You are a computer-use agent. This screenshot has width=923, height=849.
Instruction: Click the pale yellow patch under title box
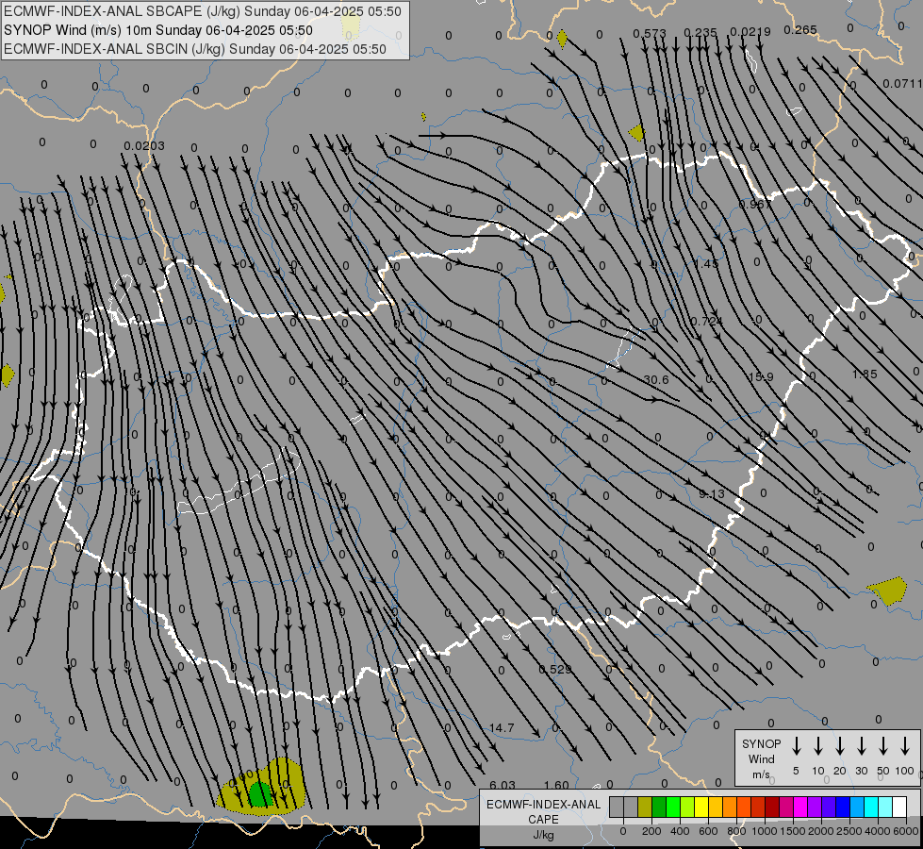click(351, 26)
